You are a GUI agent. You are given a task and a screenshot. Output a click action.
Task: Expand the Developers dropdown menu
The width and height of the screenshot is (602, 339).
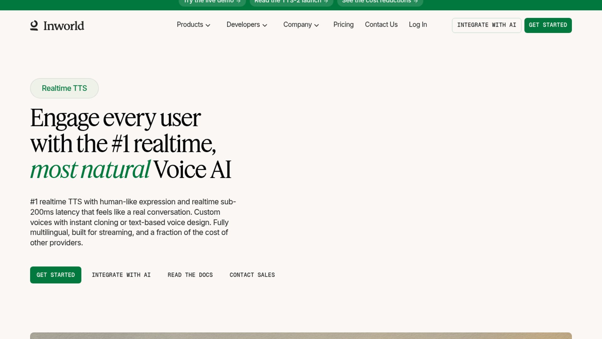click(247, 25)
